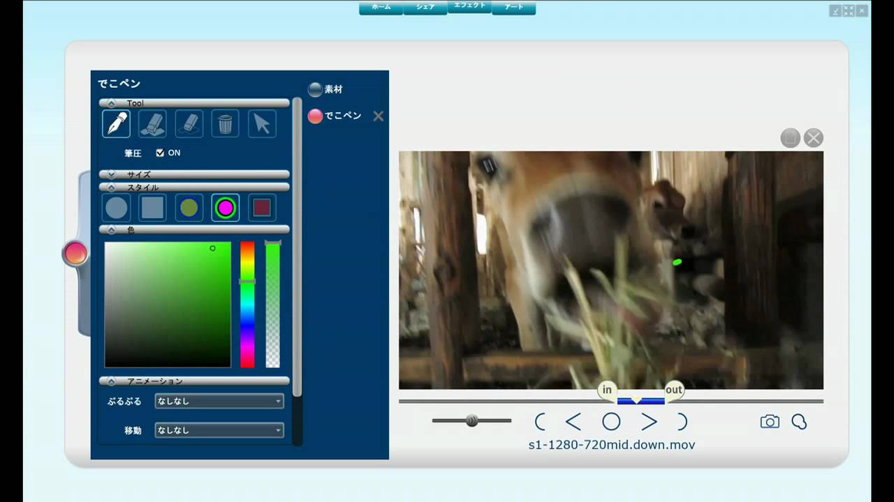Select the small eraser tool

point(189,124)
